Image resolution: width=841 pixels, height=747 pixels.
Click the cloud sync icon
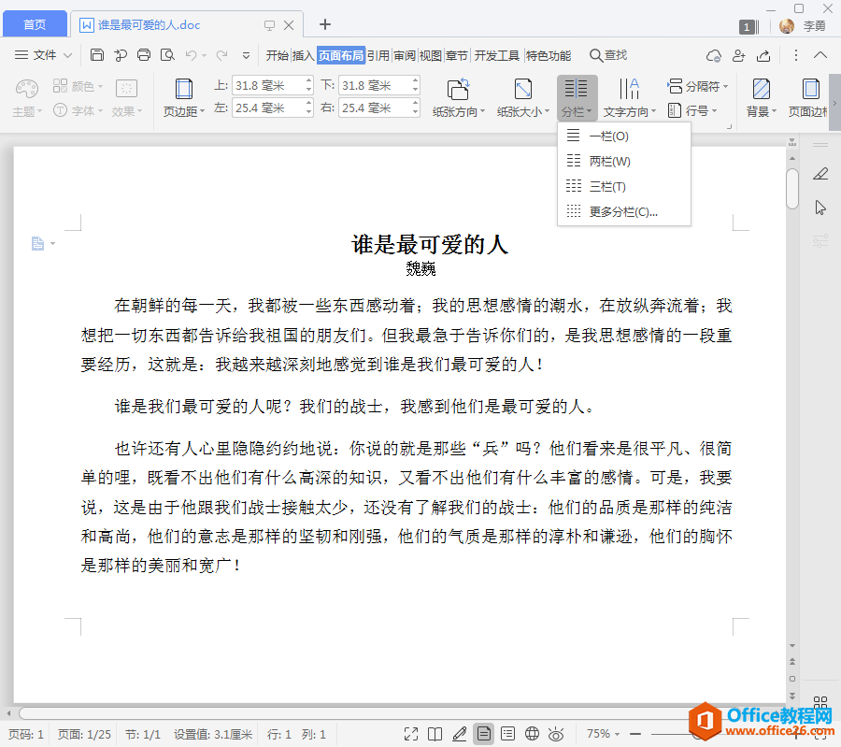[x=714, y=55]
